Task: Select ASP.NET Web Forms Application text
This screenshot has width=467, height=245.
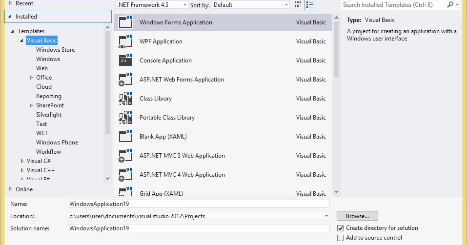Action: (182, 80)
